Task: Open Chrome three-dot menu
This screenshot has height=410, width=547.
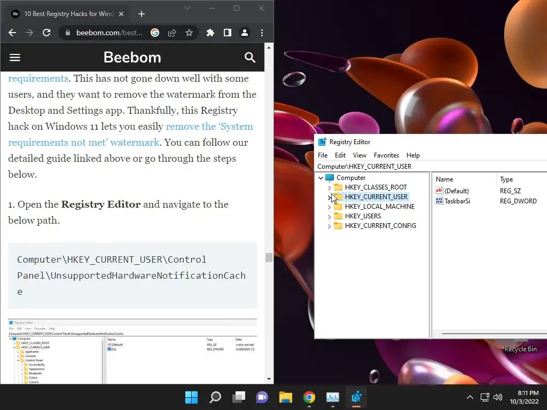Action: tap(262, 33)
